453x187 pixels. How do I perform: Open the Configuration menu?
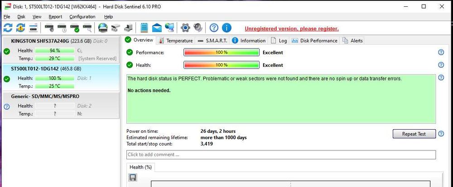tap(82, 17)
